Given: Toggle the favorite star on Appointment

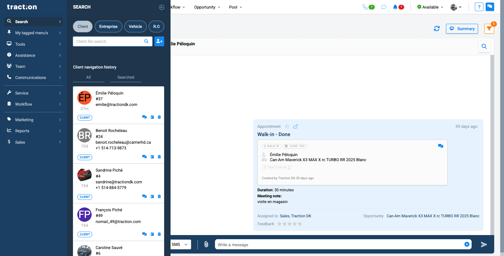Looking at the screenshot, I should click(x=287, y=126).
